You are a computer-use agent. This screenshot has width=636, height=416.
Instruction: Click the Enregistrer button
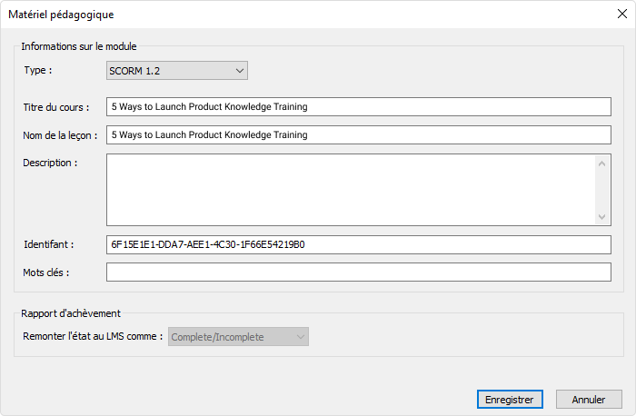click(x=510, y=400)
